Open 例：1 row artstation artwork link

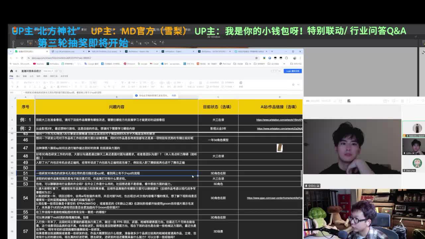(x=279, y=120)
